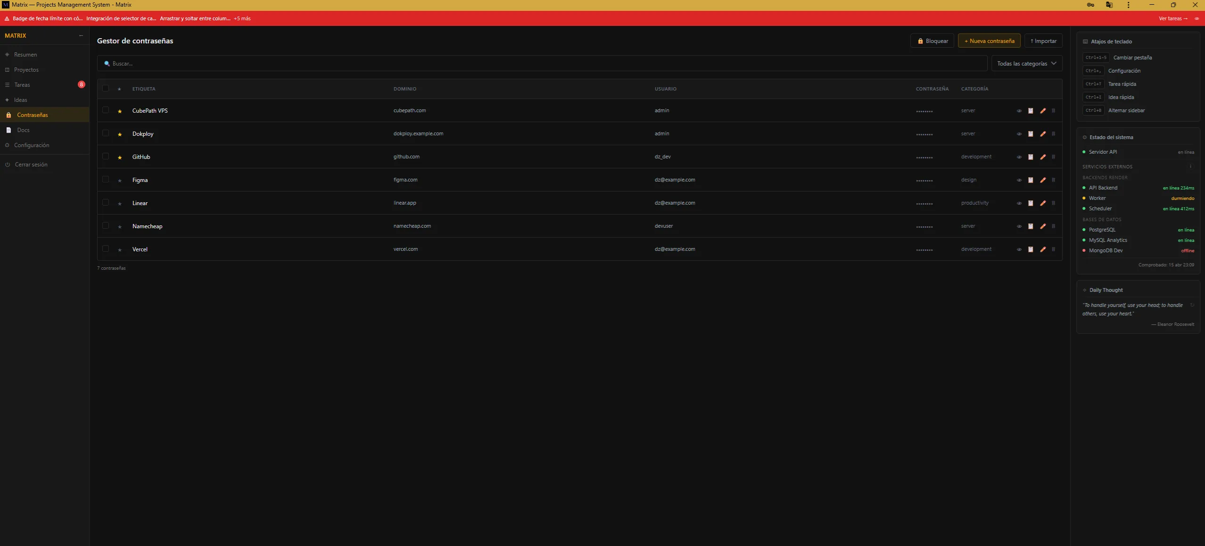Edit the GitHub entry with pencil icon
The width and height of the screenshot is (1205, 546).
[1043, 157]
